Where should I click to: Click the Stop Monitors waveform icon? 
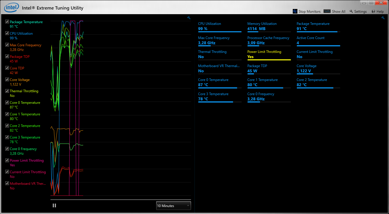(295, 12)
